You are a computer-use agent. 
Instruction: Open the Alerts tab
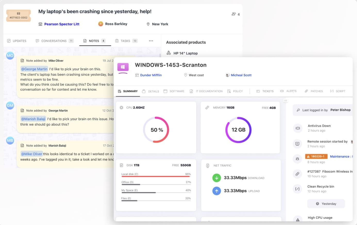[x=288, y=91]
